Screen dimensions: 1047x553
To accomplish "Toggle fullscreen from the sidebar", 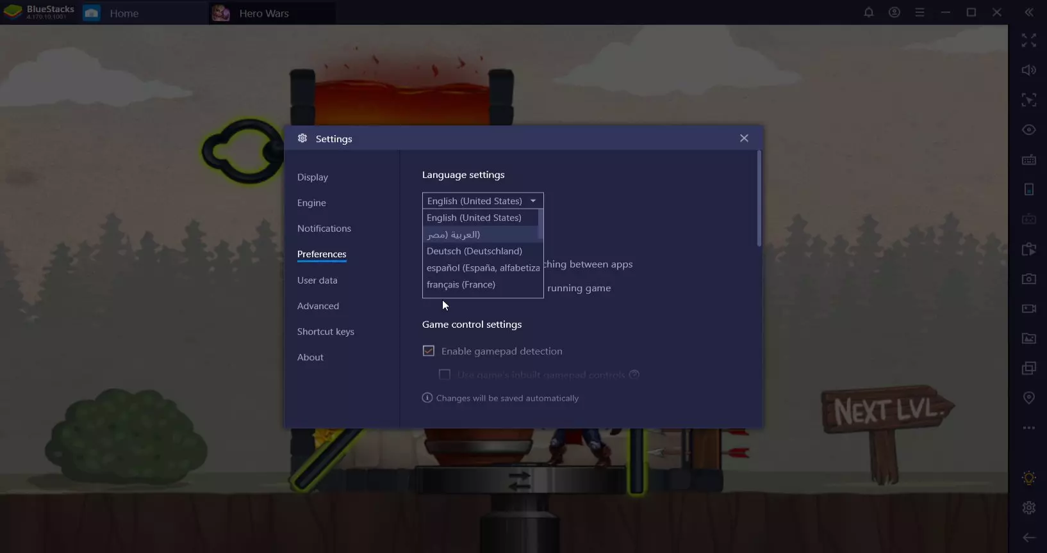I will tap(1028, 40).
